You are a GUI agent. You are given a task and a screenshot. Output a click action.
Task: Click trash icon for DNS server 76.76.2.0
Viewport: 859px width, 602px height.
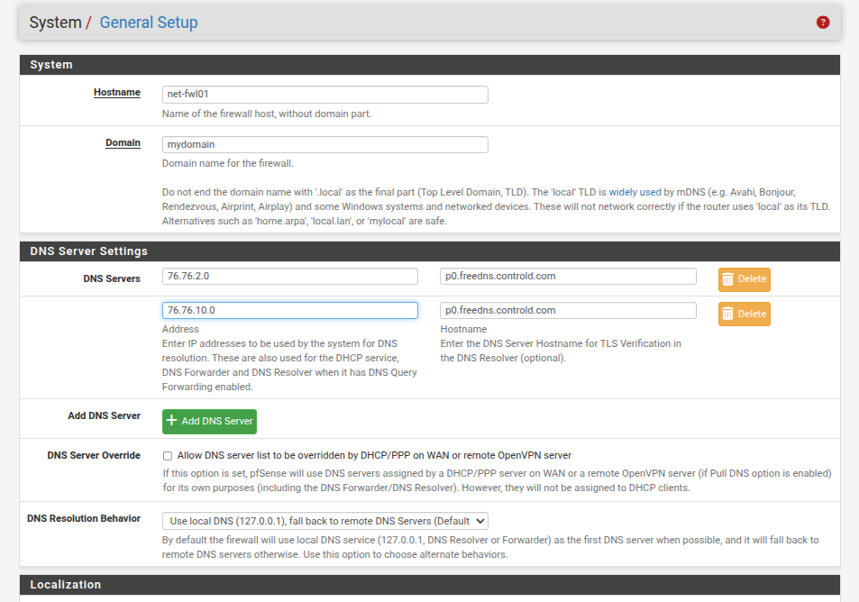click(728, 279)
